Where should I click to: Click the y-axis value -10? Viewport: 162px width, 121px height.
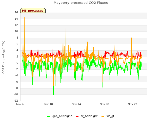tap(16, 94)
